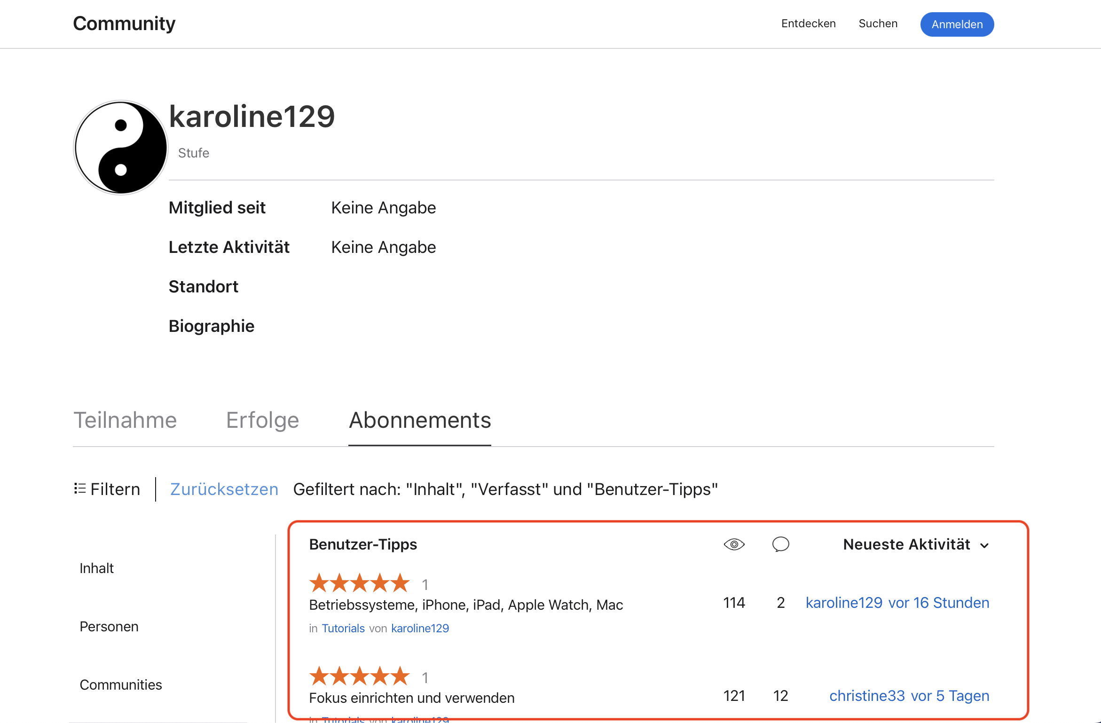
Task: Click the views eye icon column header
Action: (x=734, y=544)
